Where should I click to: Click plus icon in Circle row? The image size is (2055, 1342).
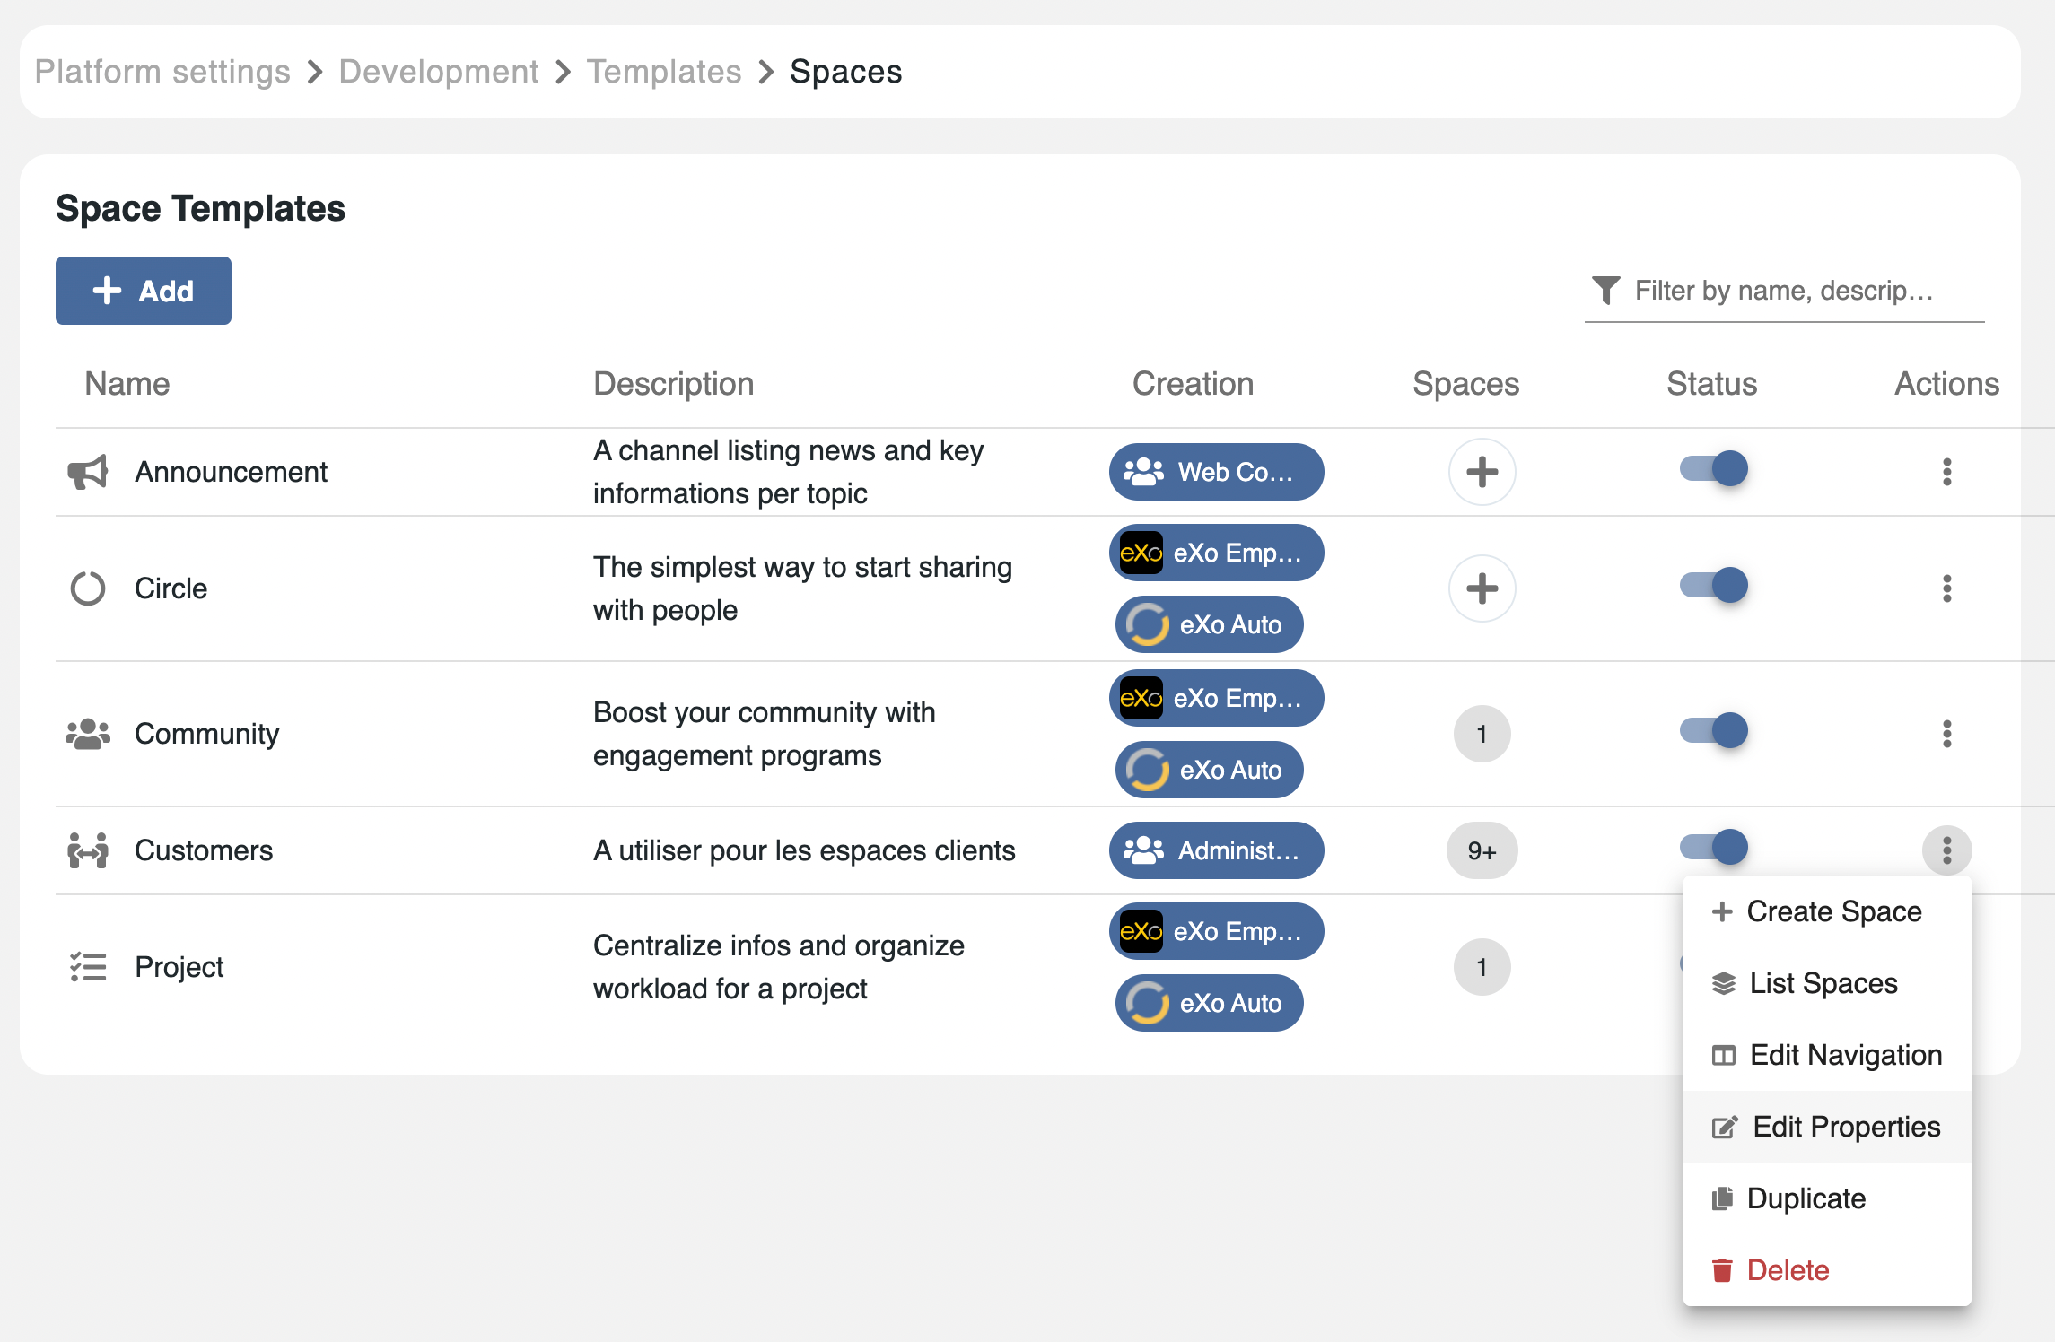point(1482,588)
